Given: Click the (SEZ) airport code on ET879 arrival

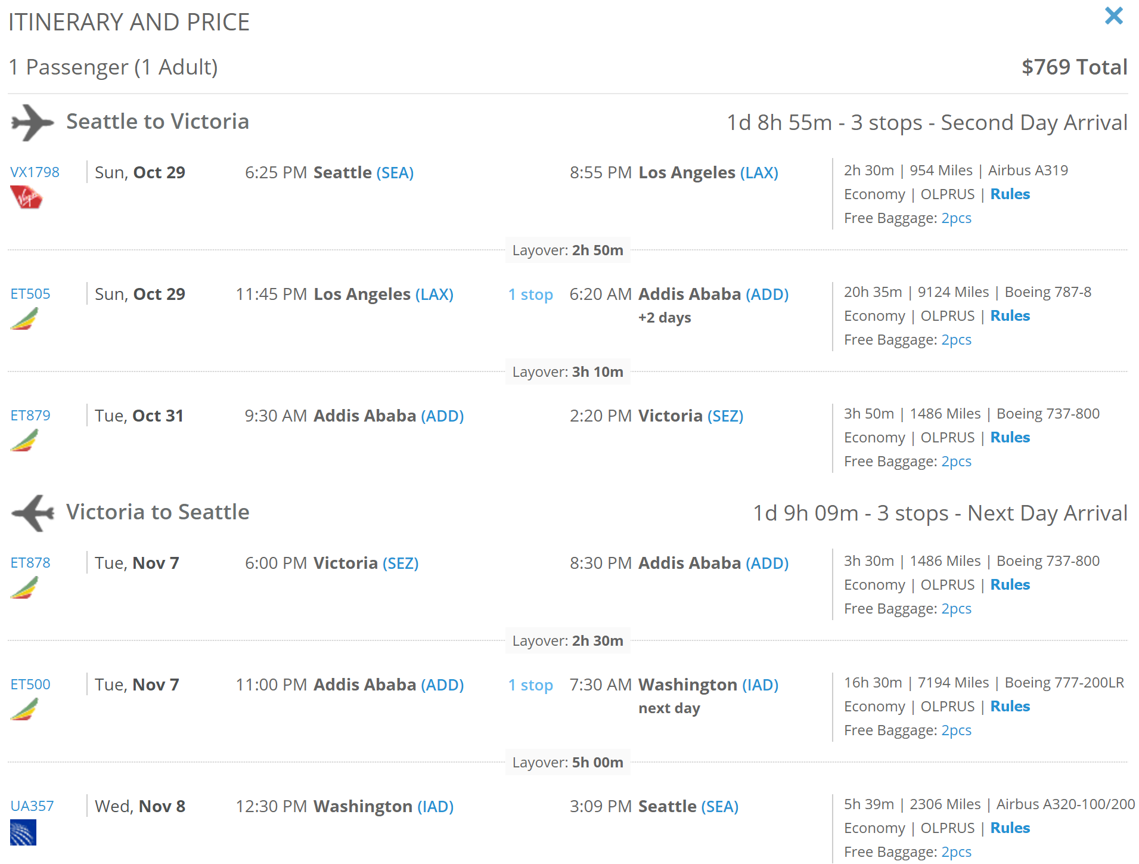Looking at the screenshot, I should pos(725,416).
